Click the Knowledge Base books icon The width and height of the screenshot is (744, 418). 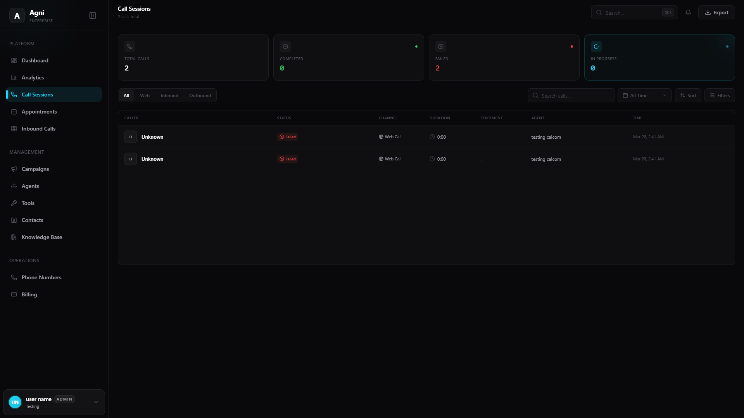point(14,237)
